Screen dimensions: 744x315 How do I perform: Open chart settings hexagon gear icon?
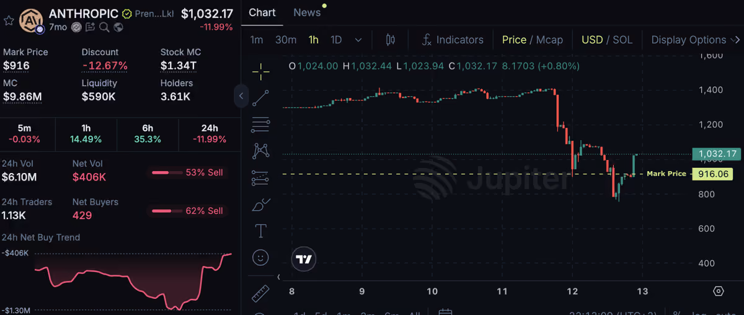[x=719, y=291]
